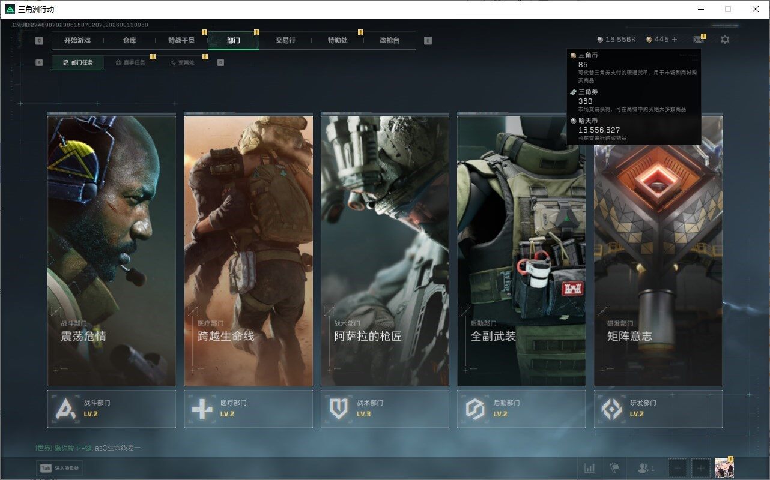The height and width of the screenshot is (480, 770).
Task: Open the 矩阵意志 mission card
Action: click(658, 251)
